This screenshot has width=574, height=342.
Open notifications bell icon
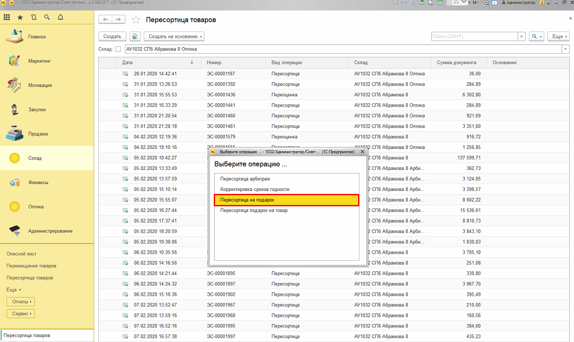[x=60, y=18]
